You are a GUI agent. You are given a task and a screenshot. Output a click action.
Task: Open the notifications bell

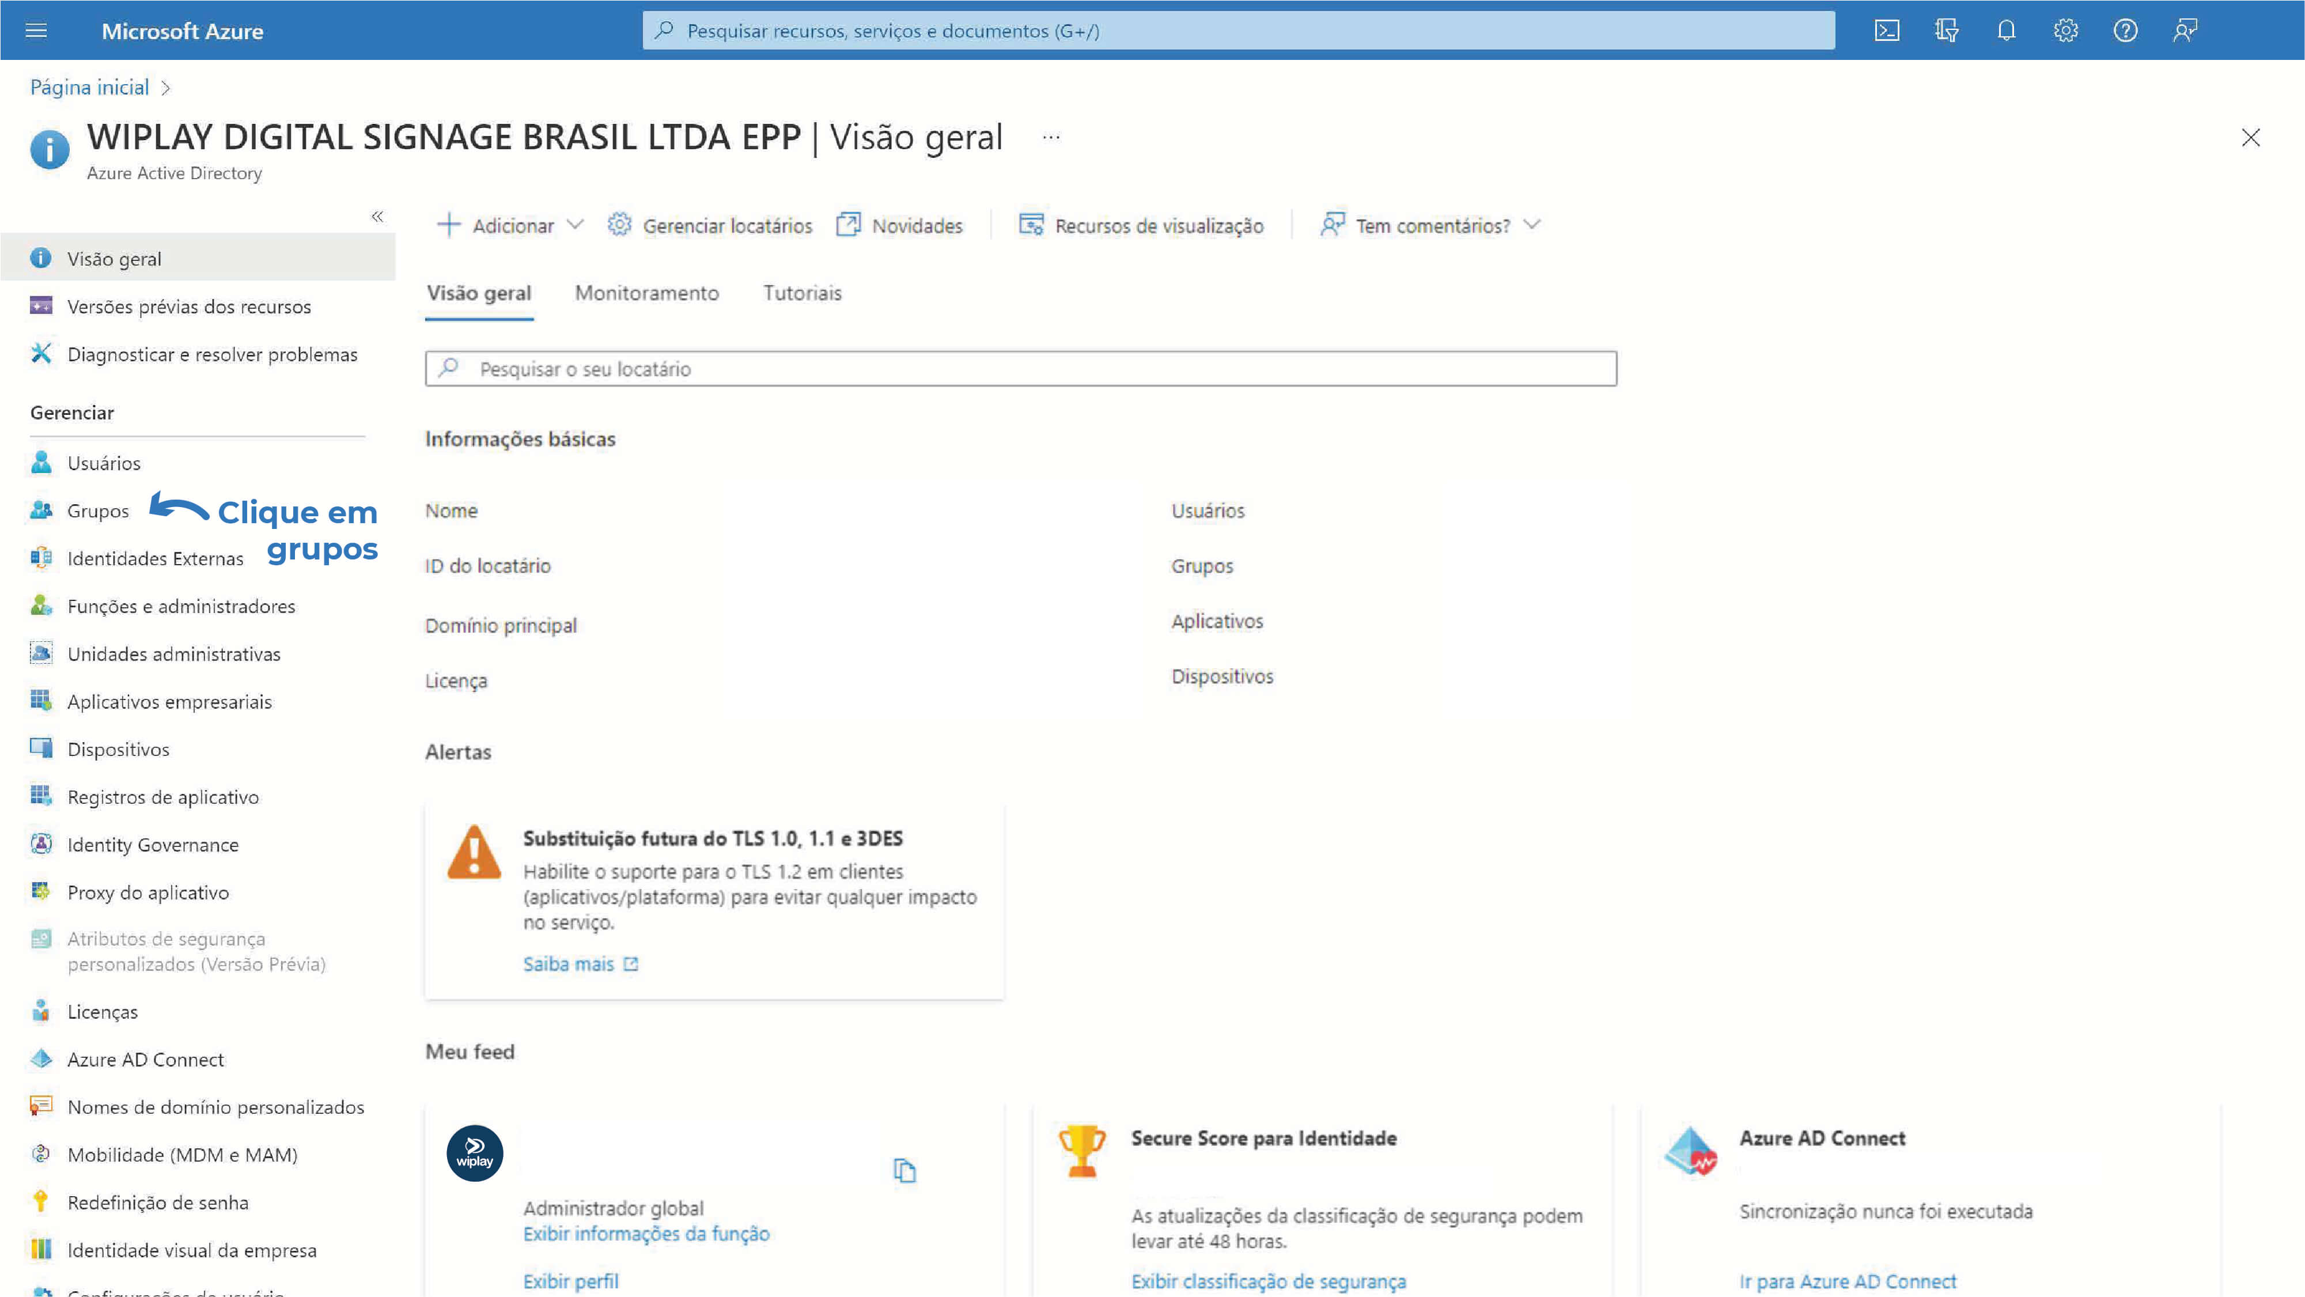[x=2006, y=31]
